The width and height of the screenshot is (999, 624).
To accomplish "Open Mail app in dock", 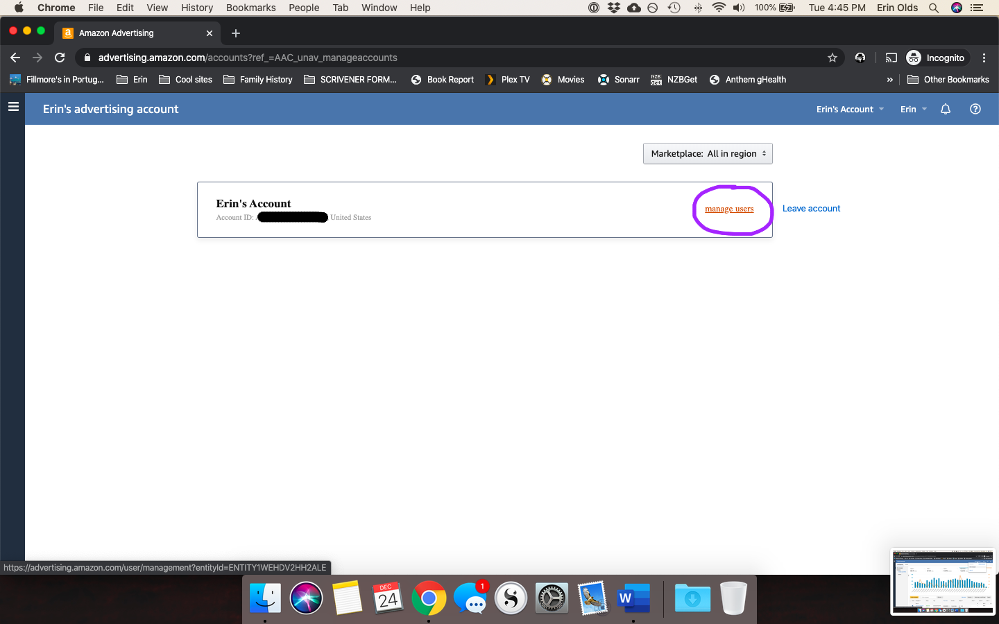I will coord(593,598).
